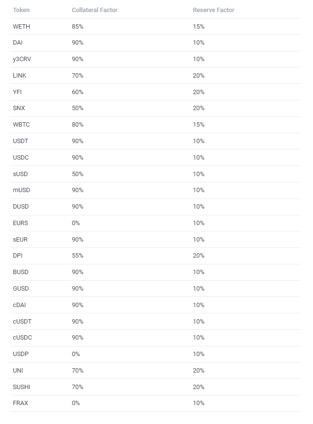This screenshot has width=313, height=424.
Task: Click the cUSDT token name
Action: click(22, 322)
